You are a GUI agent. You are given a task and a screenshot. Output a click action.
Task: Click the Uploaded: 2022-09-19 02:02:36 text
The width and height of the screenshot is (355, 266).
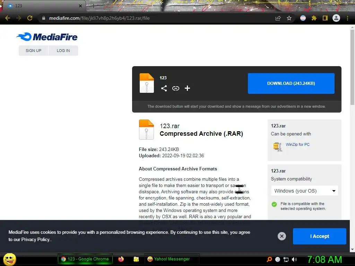pyautogui.click(x=171, y=156)
